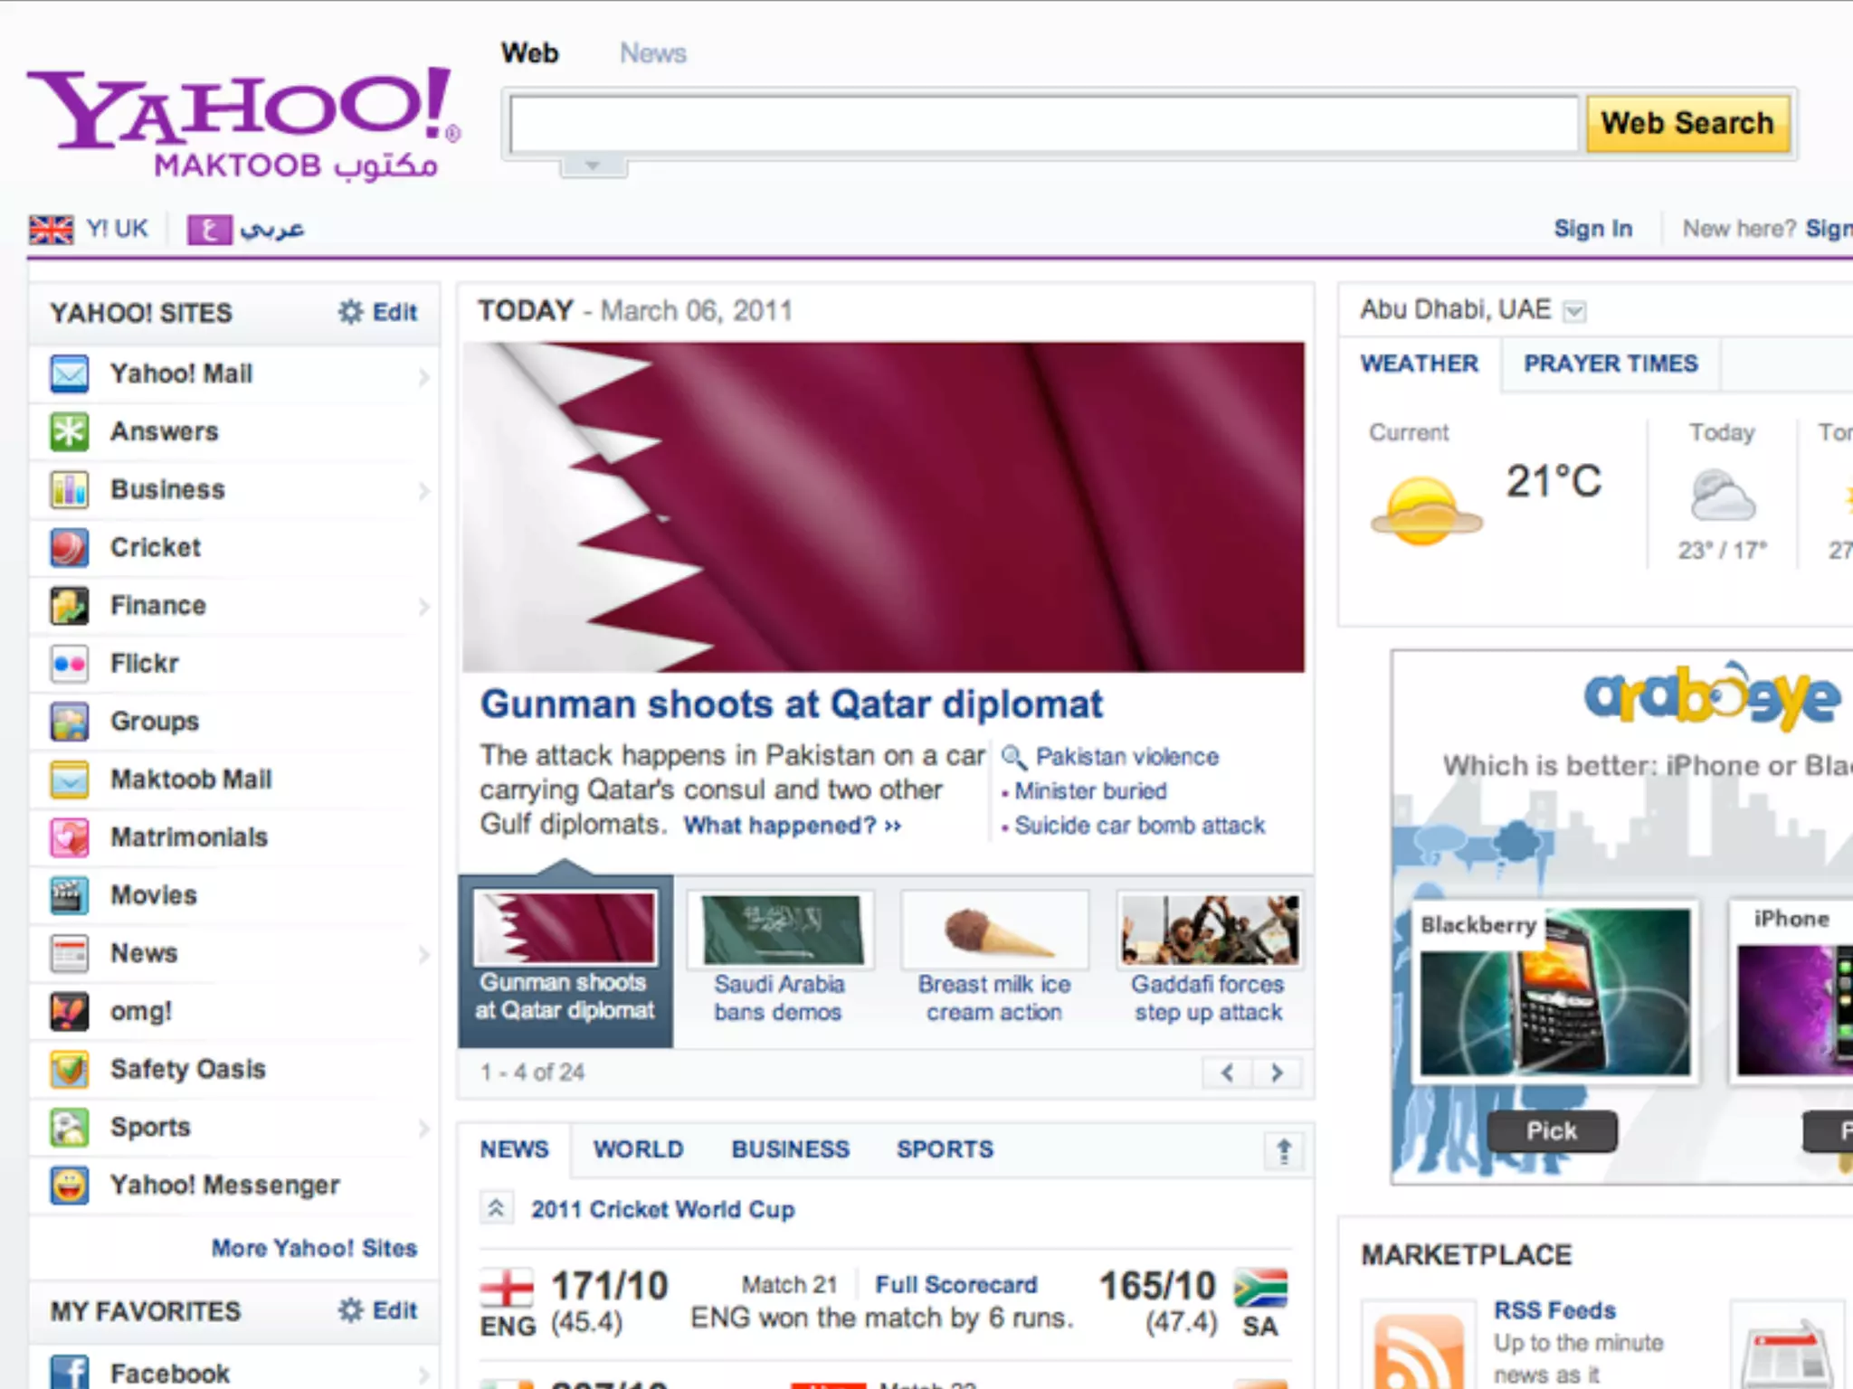This screenshot has height=1389, width=1853.
Task: Click the RSS Feeds orange icon
Action: tap(1418, 1352)
